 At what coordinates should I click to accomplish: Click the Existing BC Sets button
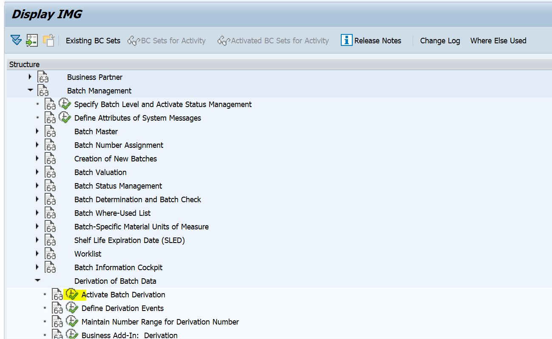93,40
